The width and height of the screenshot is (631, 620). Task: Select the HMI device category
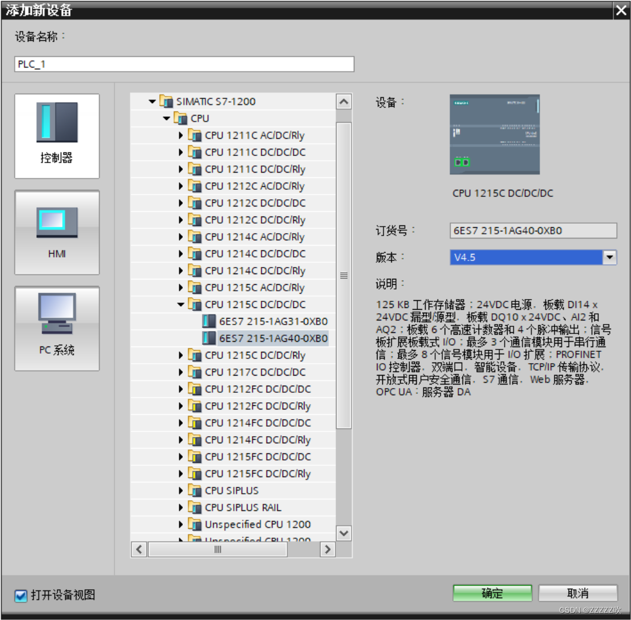click(x=57, y=232)
